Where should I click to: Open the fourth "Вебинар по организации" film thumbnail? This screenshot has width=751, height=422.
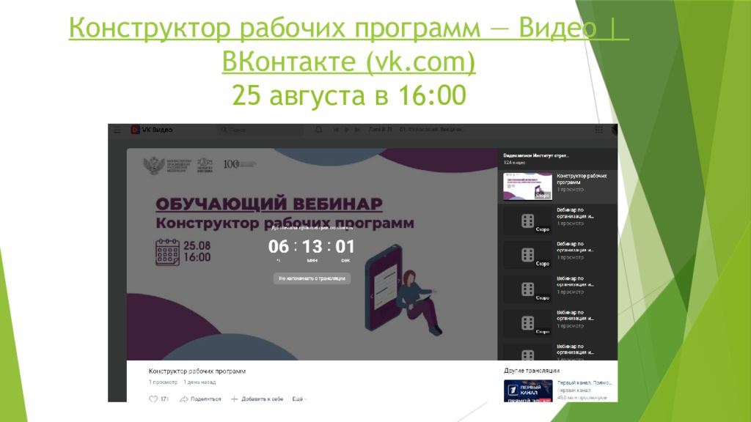[x=527, y=323]
